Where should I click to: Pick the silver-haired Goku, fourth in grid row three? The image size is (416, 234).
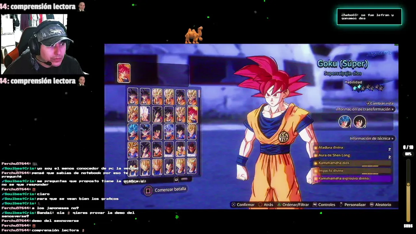[x=169, y=132]
